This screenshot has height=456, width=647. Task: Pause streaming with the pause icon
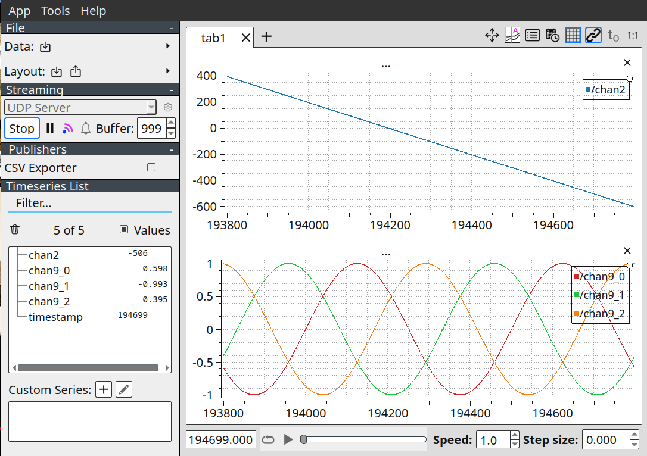point(50,128)
